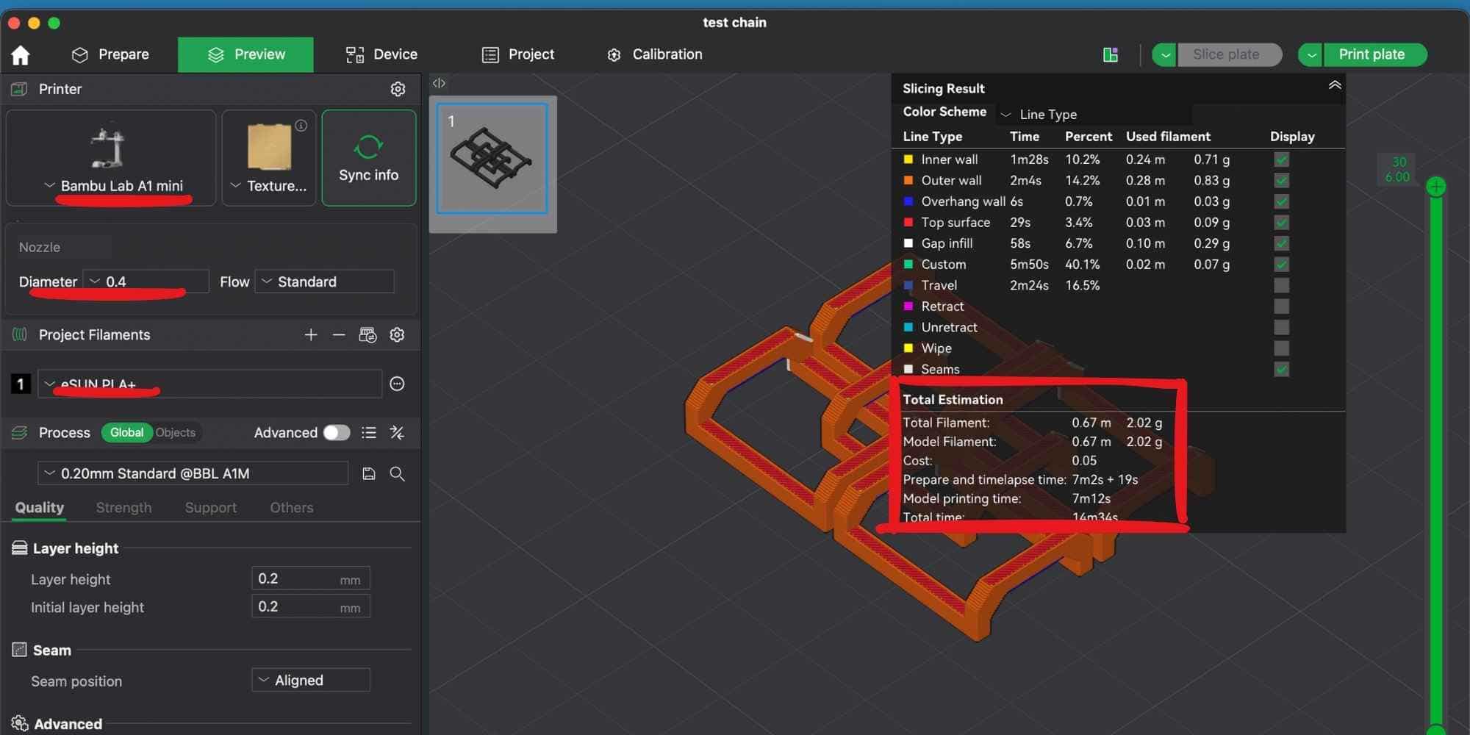Open Color Scheme Line Type dropdown

click(x=1094, y=114)
